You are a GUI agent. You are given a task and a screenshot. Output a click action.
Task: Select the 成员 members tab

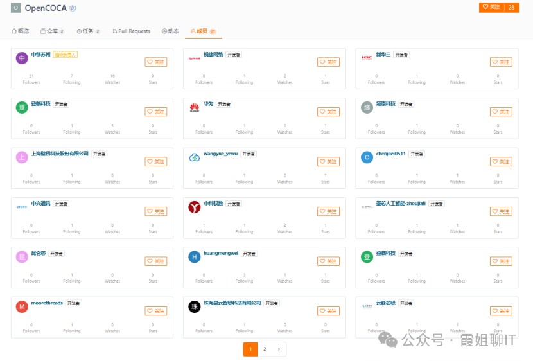click(x=204, y=31)
